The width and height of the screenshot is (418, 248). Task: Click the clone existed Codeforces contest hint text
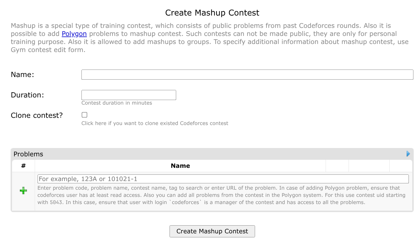coord(155,123)
